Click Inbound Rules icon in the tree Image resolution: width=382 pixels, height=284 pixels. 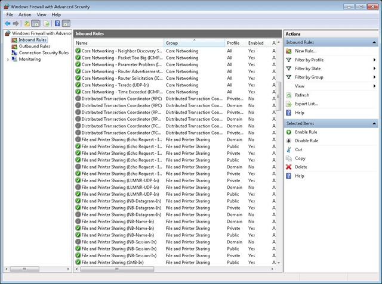[x=14, y=40]
